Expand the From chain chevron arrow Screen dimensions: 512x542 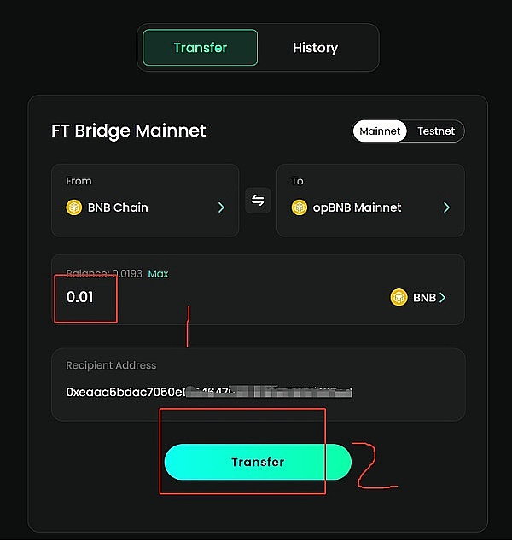click(x=221, y=207)
